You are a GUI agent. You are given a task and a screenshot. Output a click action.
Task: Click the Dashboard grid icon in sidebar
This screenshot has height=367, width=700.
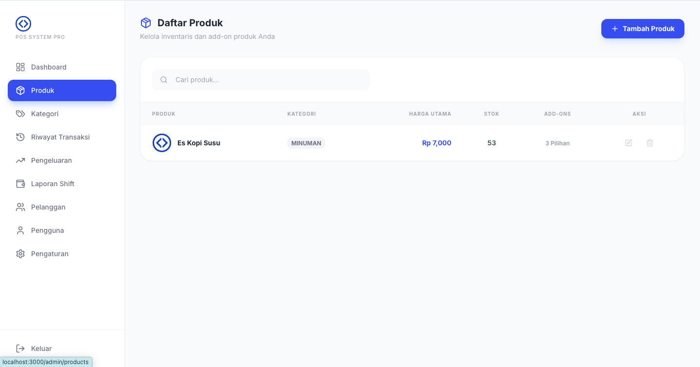(20, 67)
